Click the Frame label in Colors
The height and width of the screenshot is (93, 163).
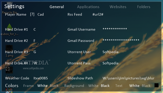pos(28,85)
